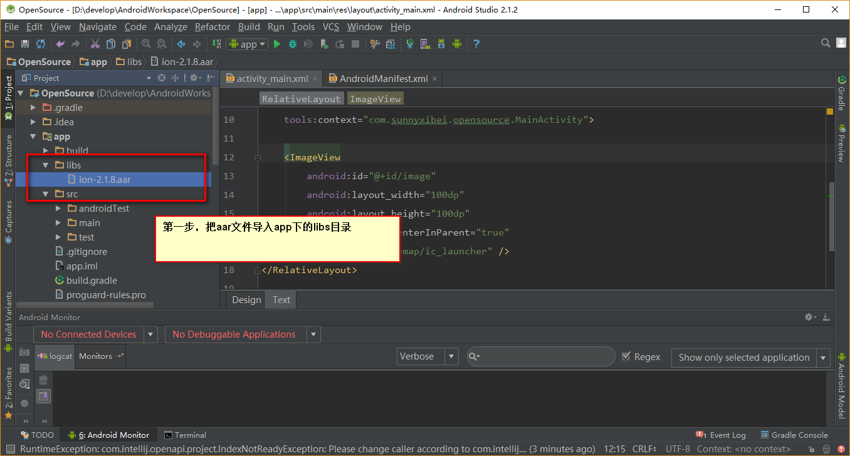850x456 pixels.
Task: Click the Scroll from Source icon in Project
Action: [x=162, y=78]
